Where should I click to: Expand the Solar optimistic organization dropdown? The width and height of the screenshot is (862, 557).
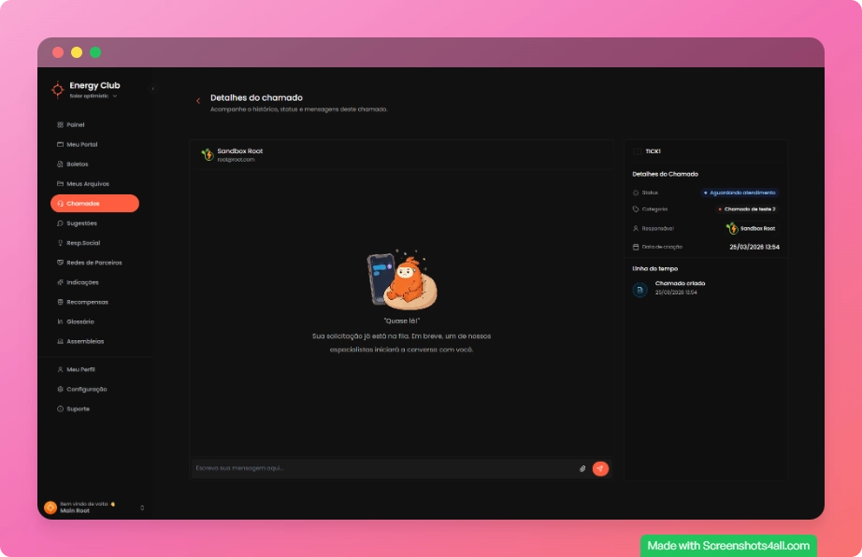[114, 96]
